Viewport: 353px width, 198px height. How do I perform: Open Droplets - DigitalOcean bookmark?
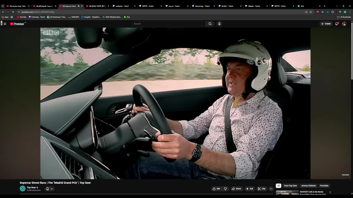click(91, 17)
